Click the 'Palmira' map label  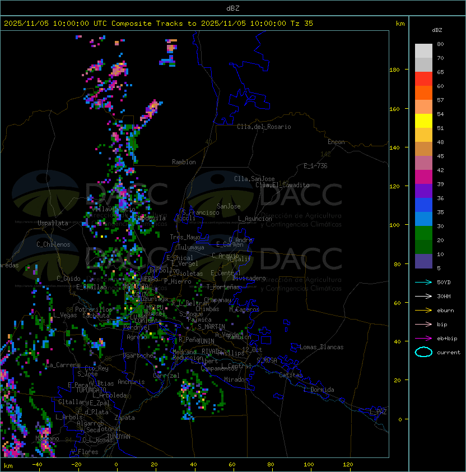pos(199,320)
